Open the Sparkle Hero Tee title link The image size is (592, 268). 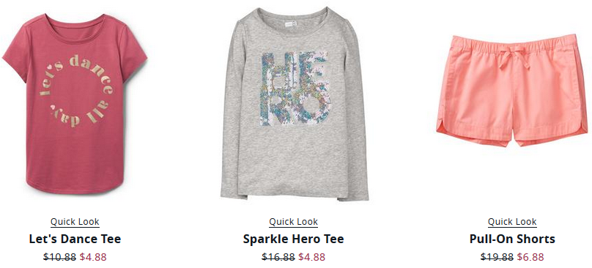(293, 239)
